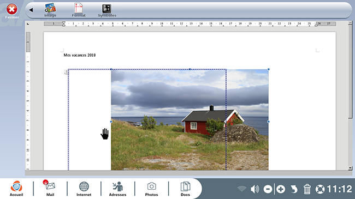Click the speaker volume icon
Viewport: 355px width, 199px height.
point(255,189)
